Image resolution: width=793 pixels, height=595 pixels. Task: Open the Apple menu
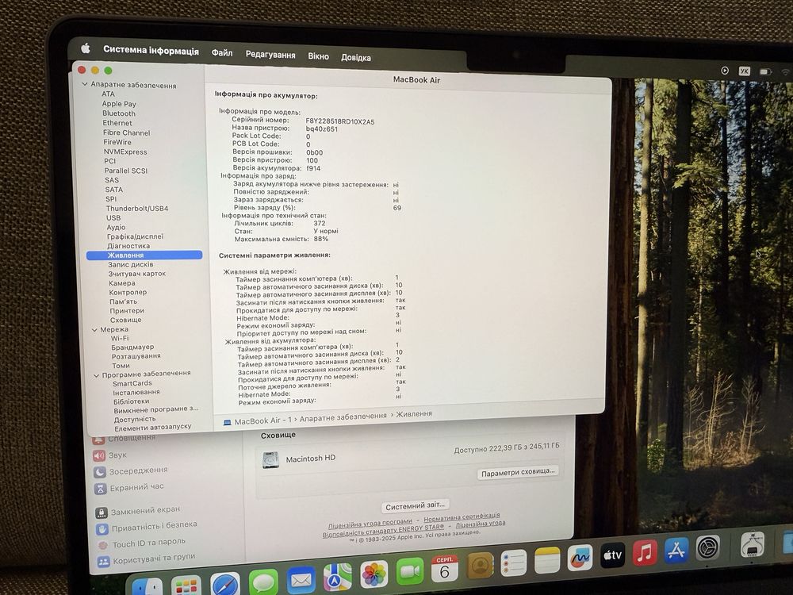86,48
